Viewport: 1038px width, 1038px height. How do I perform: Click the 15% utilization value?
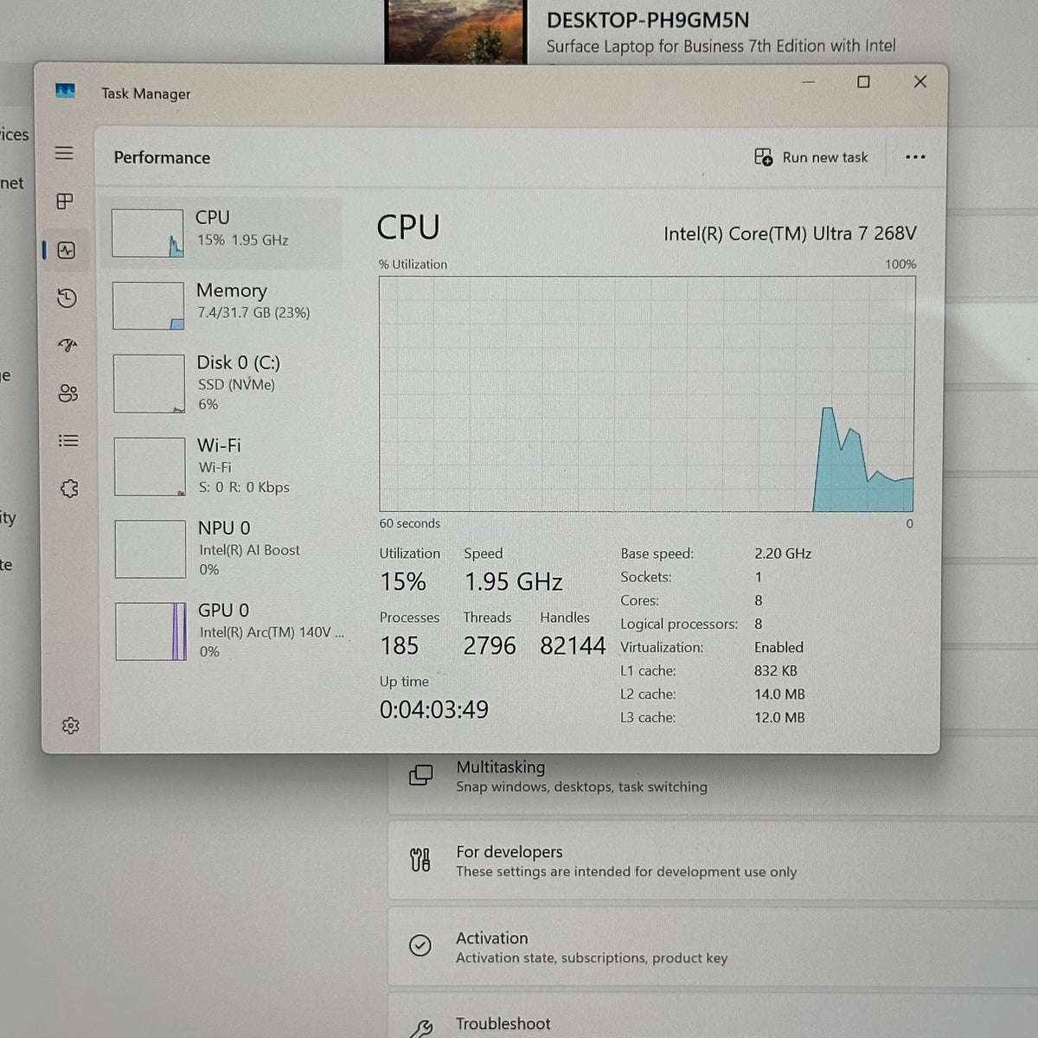[403, 582]
